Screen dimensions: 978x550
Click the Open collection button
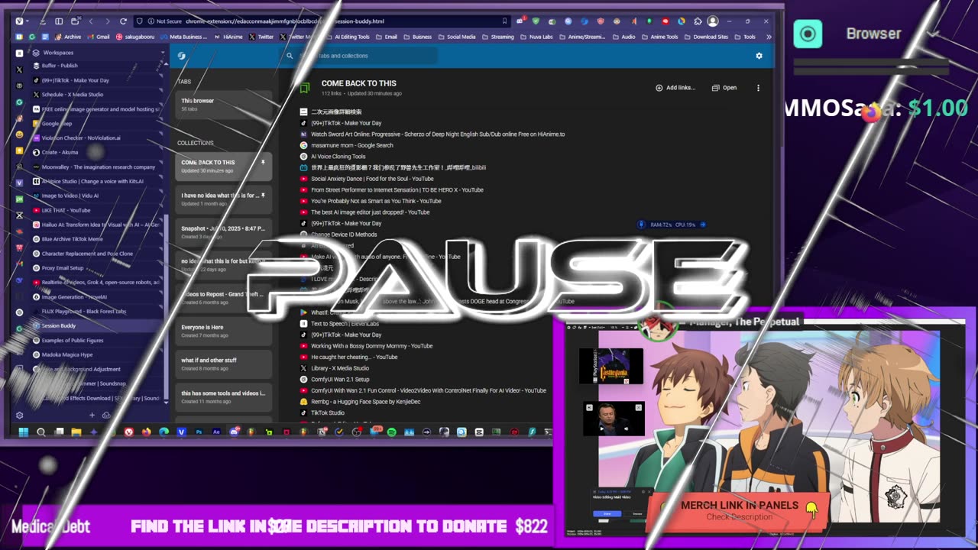click(724, 88)
